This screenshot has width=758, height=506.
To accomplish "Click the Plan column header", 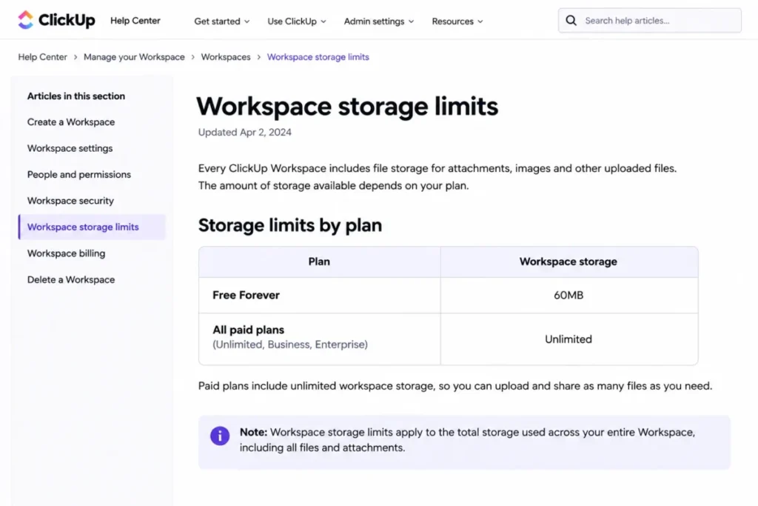I will point(320,262).
